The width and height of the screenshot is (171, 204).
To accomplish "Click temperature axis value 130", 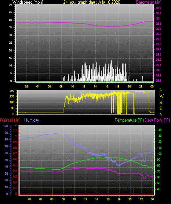I will 159,136.
